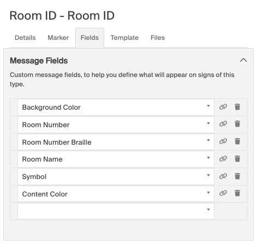Open the Room Name dropdown
The height and width of the screenshot is (244, 257).
116,159
